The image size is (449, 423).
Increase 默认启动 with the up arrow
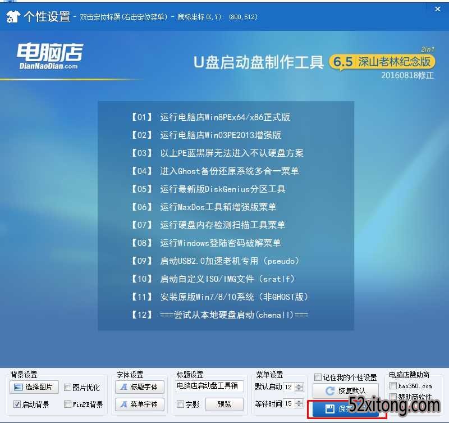299,385
